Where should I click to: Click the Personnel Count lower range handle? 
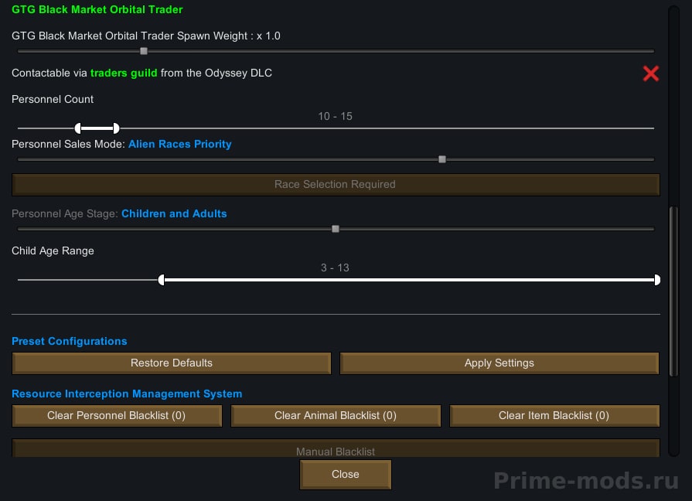tap(77, 128)
